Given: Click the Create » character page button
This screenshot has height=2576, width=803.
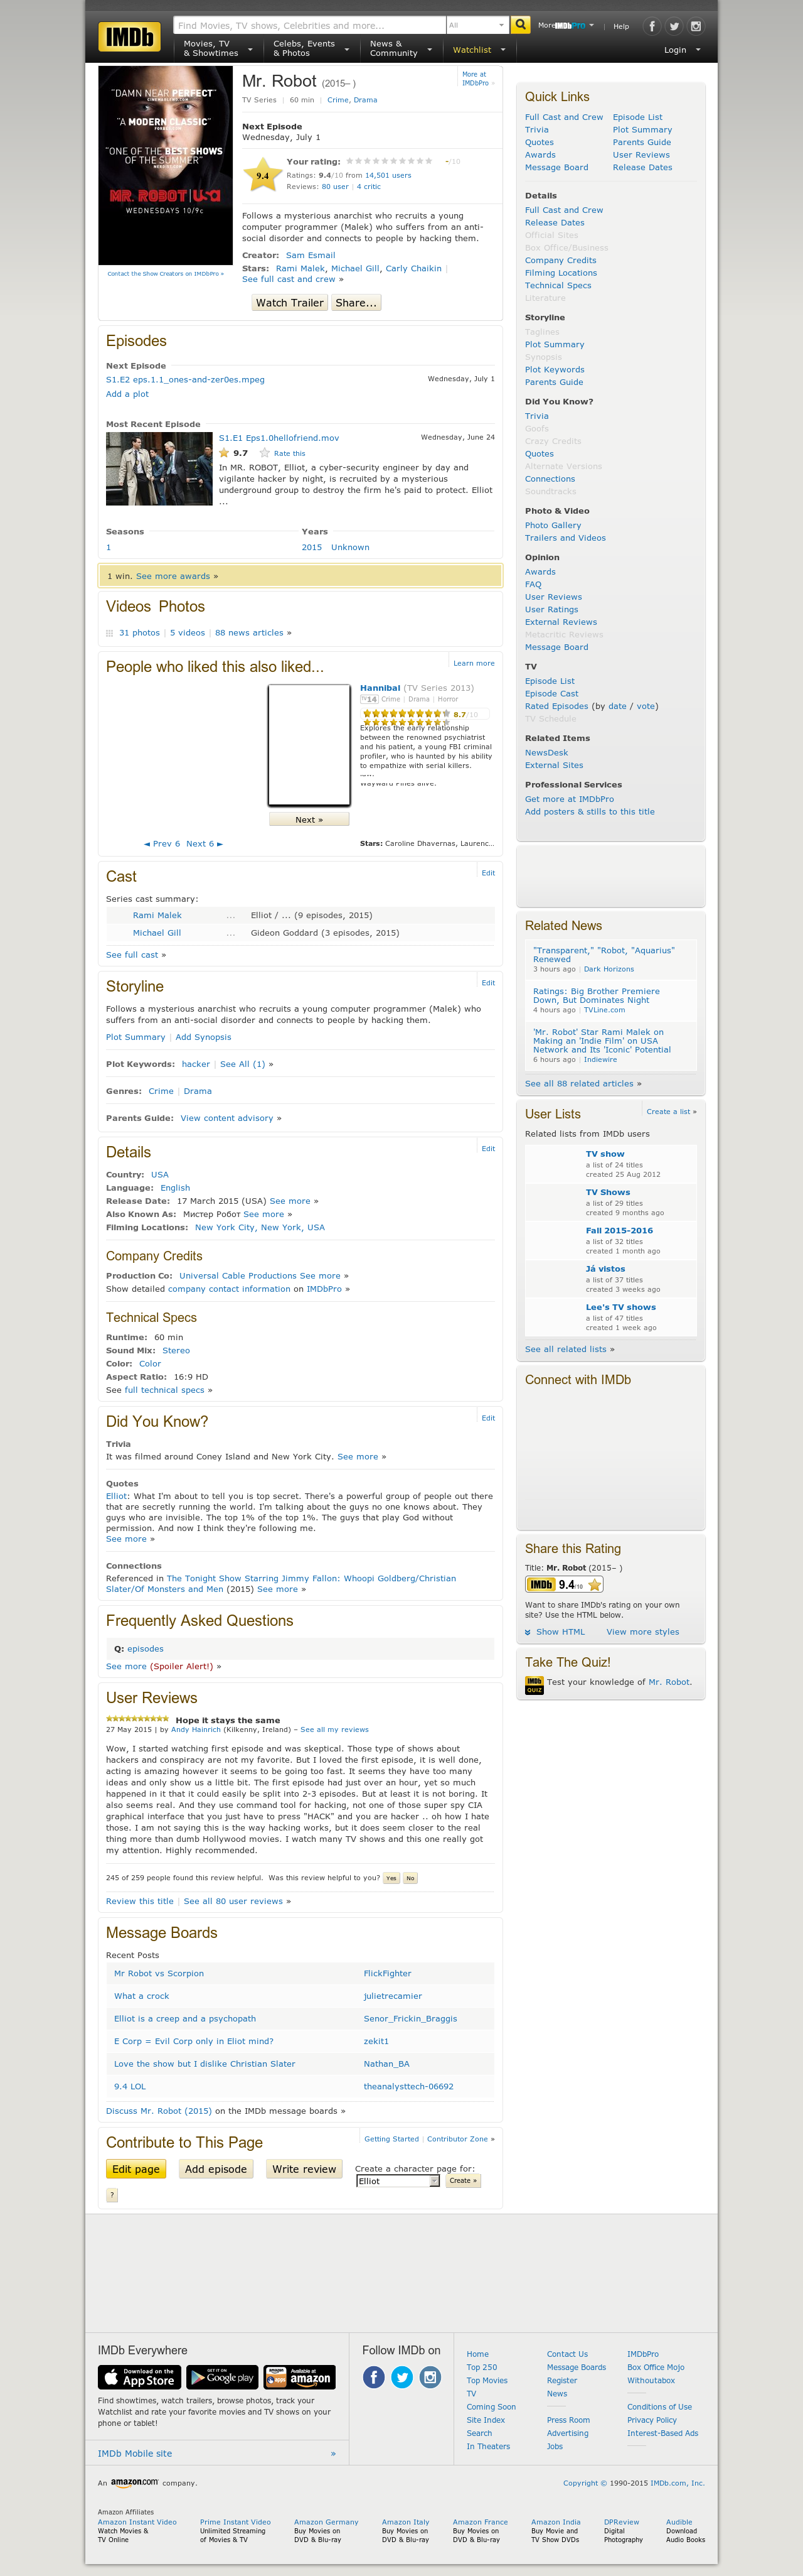Looking at the screenshot, I should 462,2181.
